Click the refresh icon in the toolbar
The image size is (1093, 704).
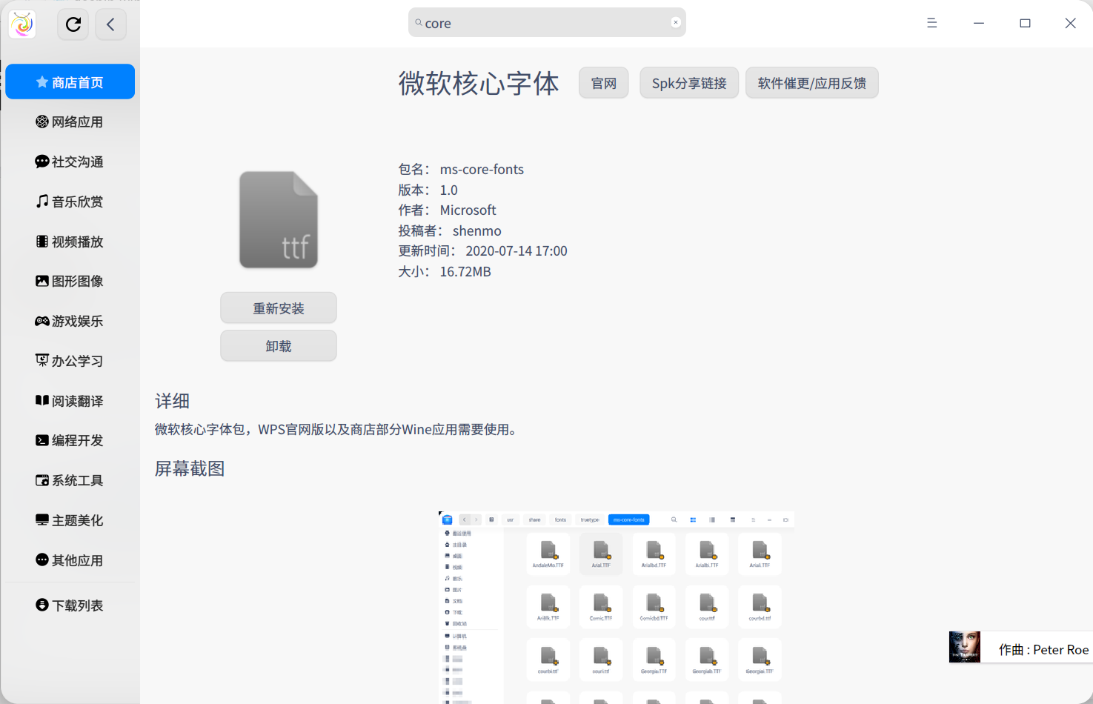coord(73,24)
